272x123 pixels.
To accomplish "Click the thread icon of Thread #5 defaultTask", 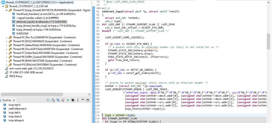I will click(x=10, y=45).
